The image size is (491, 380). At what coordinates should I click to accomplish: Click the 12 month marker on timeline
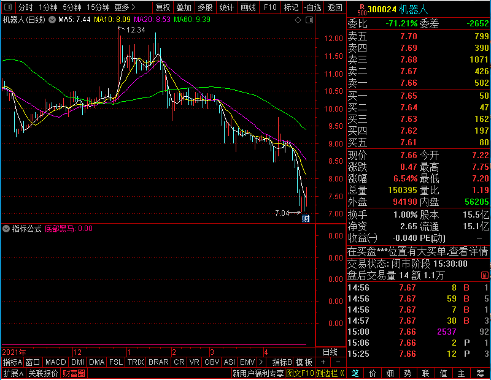(77, 352)
